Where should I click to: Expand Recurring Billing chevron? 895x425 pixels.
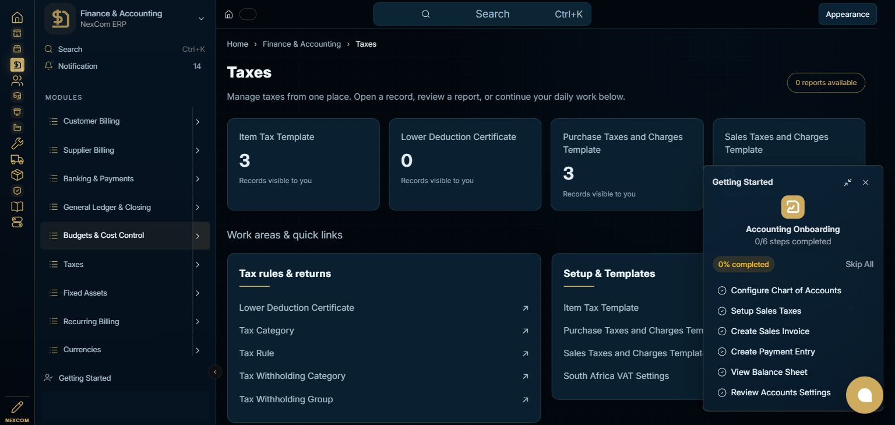(x=198, y=322)
